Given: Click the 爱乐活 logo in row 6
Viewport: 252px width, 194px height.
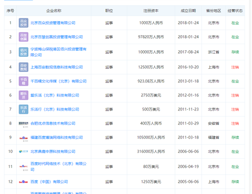Looking at the screenshot, I should (x=24, y=95).
